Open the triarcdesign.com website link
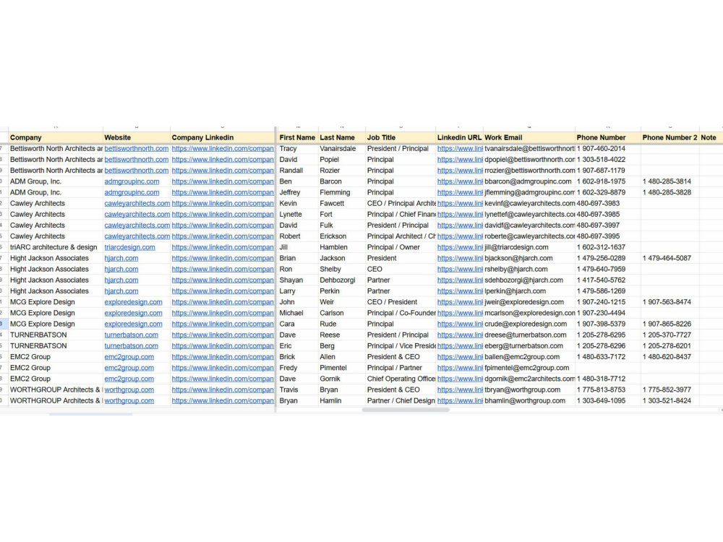The height and width of the screenshot is (542, 723). click(129, 247)
